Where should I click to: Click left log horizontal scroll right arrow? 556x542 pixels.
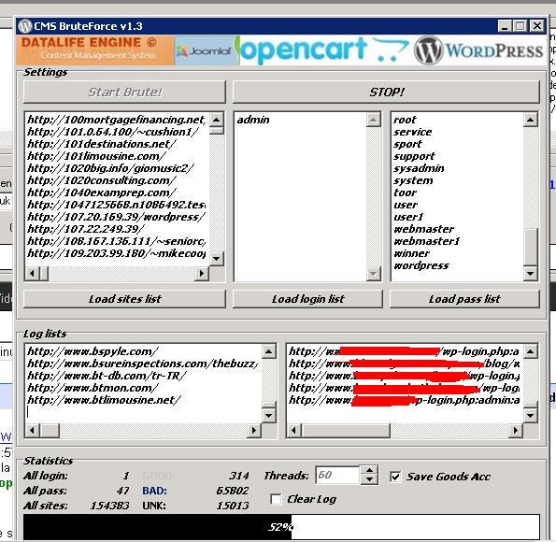point(253,430)
